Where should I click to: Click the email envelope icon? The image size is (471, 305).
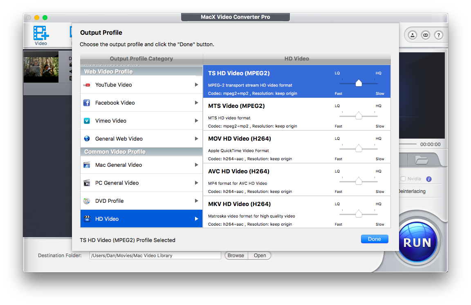click(x=426, y=35)
